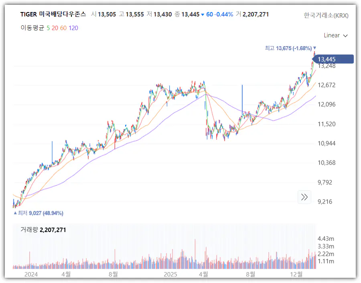
Task: Click the TIGER 미국배당다우존스 title
Action: (53, 14)
